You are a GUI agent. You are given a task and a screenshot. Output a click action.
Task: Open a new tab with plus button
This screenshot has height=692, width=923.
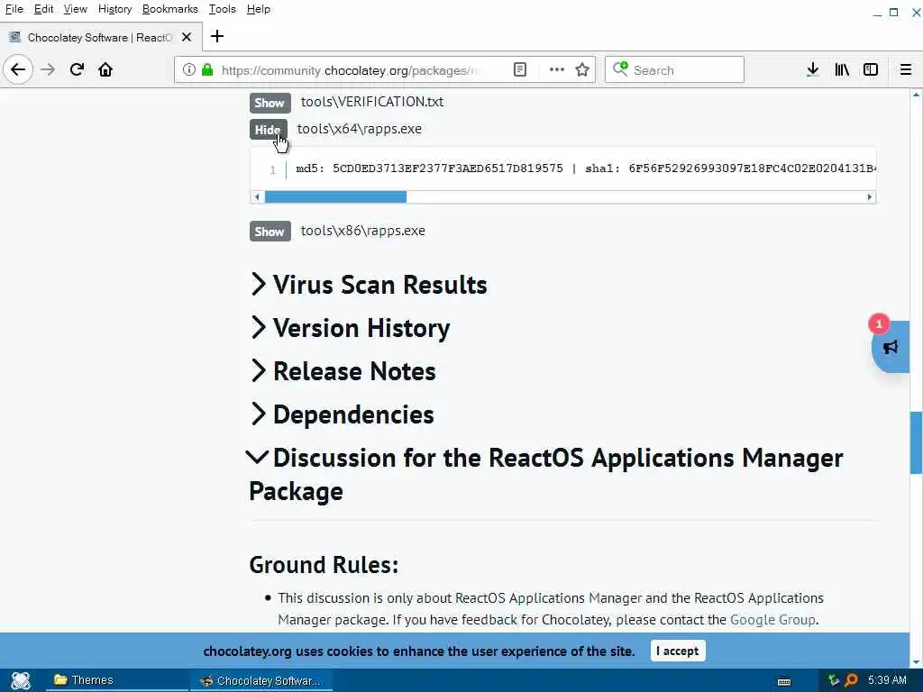(x=217, y=36)
